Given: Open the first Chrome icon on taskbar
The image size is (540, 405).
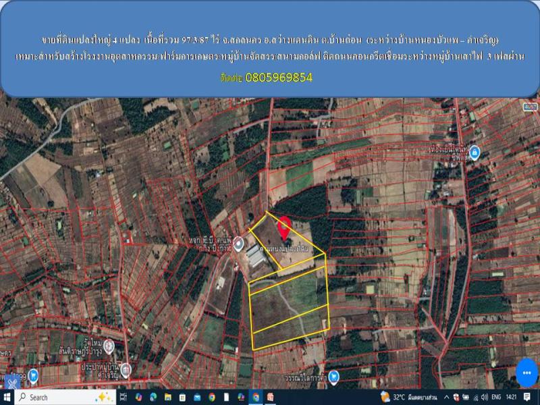Looking at the screenshot, I should pos(212,397).
